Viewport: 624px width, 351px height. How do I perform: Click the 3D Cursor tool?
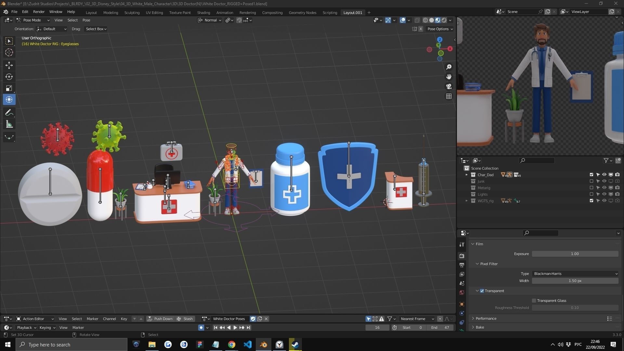point(9,52)
